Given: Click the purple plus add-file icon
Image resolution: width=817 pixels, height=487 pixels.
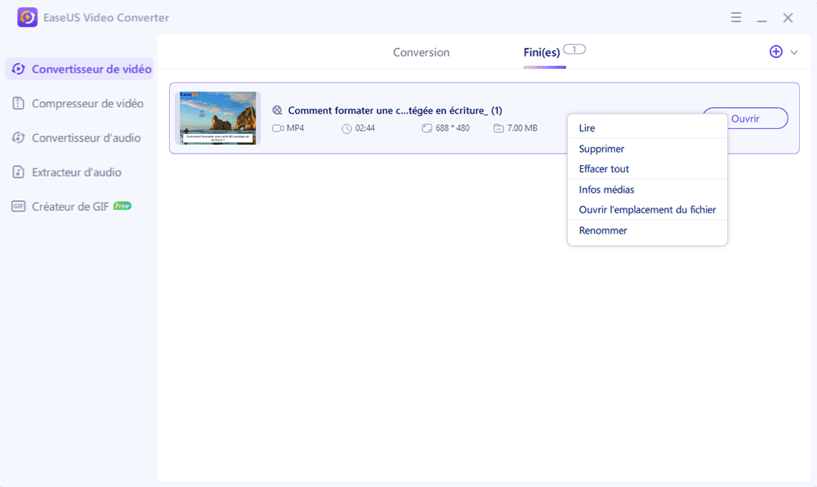Looking at the screenshot, I should coord(776,51).
